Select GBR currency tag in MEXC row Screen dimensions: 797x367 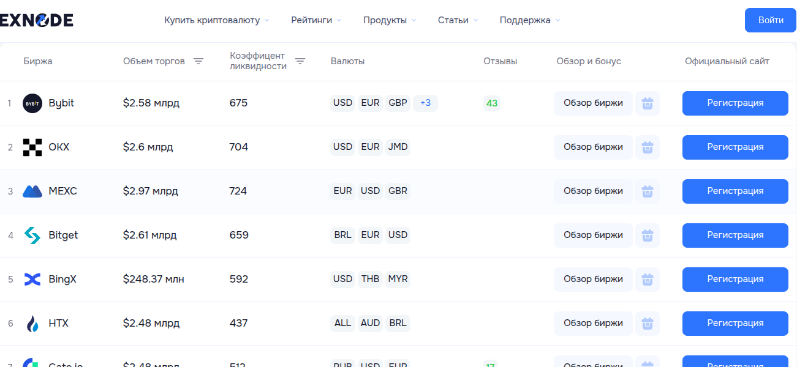click(x=398, y=191)
